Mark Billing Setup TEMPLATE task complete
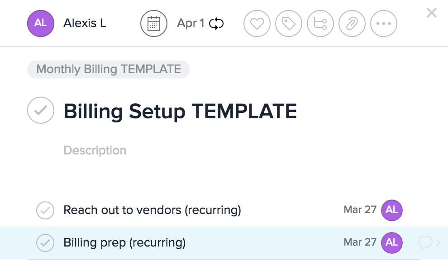 coord(41,110)
